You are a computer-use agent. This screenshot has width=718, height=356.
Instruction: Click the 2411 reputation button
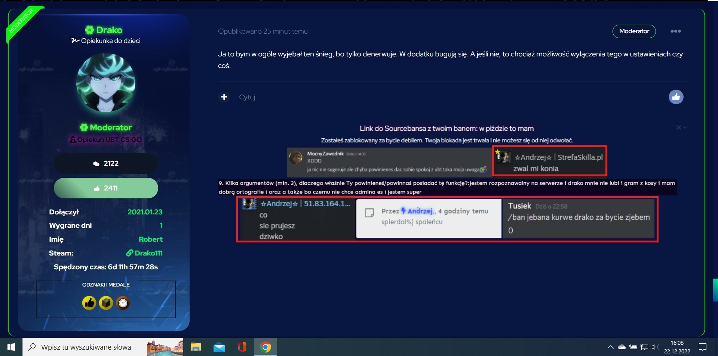106,188
